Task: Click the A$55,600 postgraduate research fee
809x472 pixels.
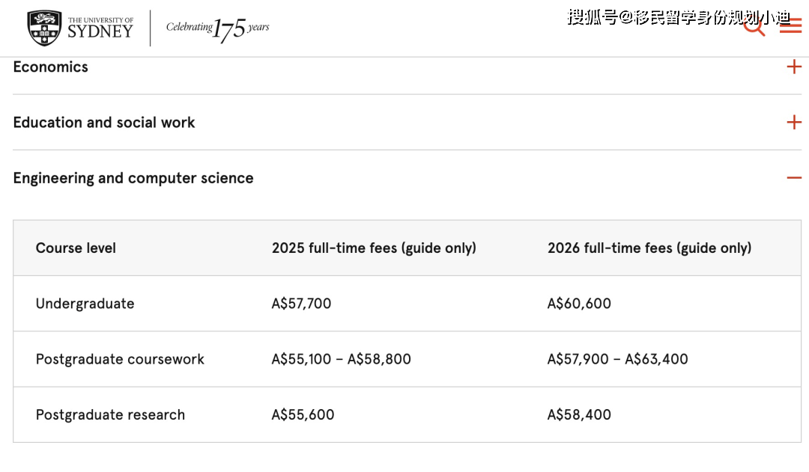Action: [x=303, y=415]
